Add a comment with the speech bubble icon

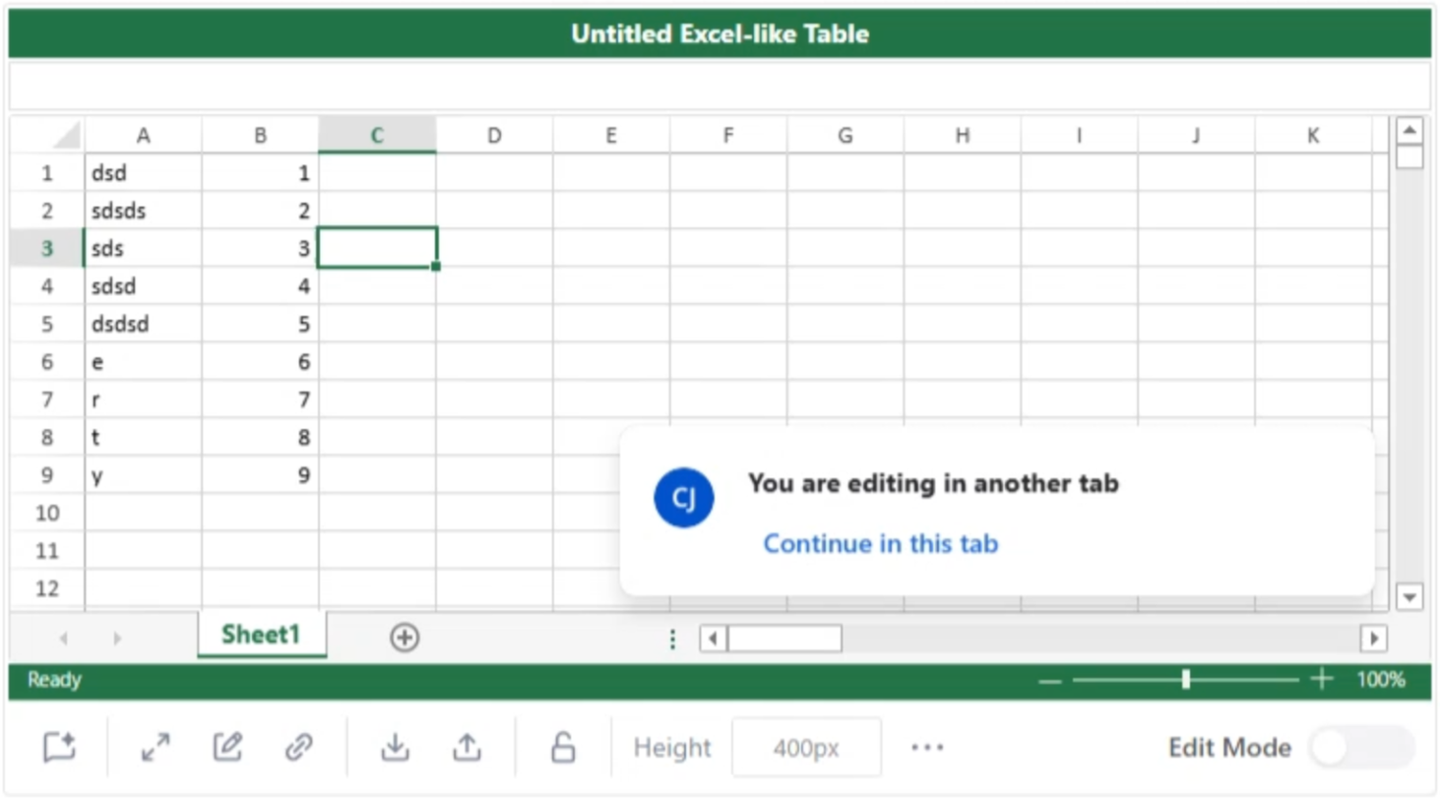coord(59,748)
